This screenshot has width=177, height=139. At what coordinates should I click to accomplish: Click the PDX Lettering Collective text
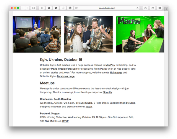[53, 117]
